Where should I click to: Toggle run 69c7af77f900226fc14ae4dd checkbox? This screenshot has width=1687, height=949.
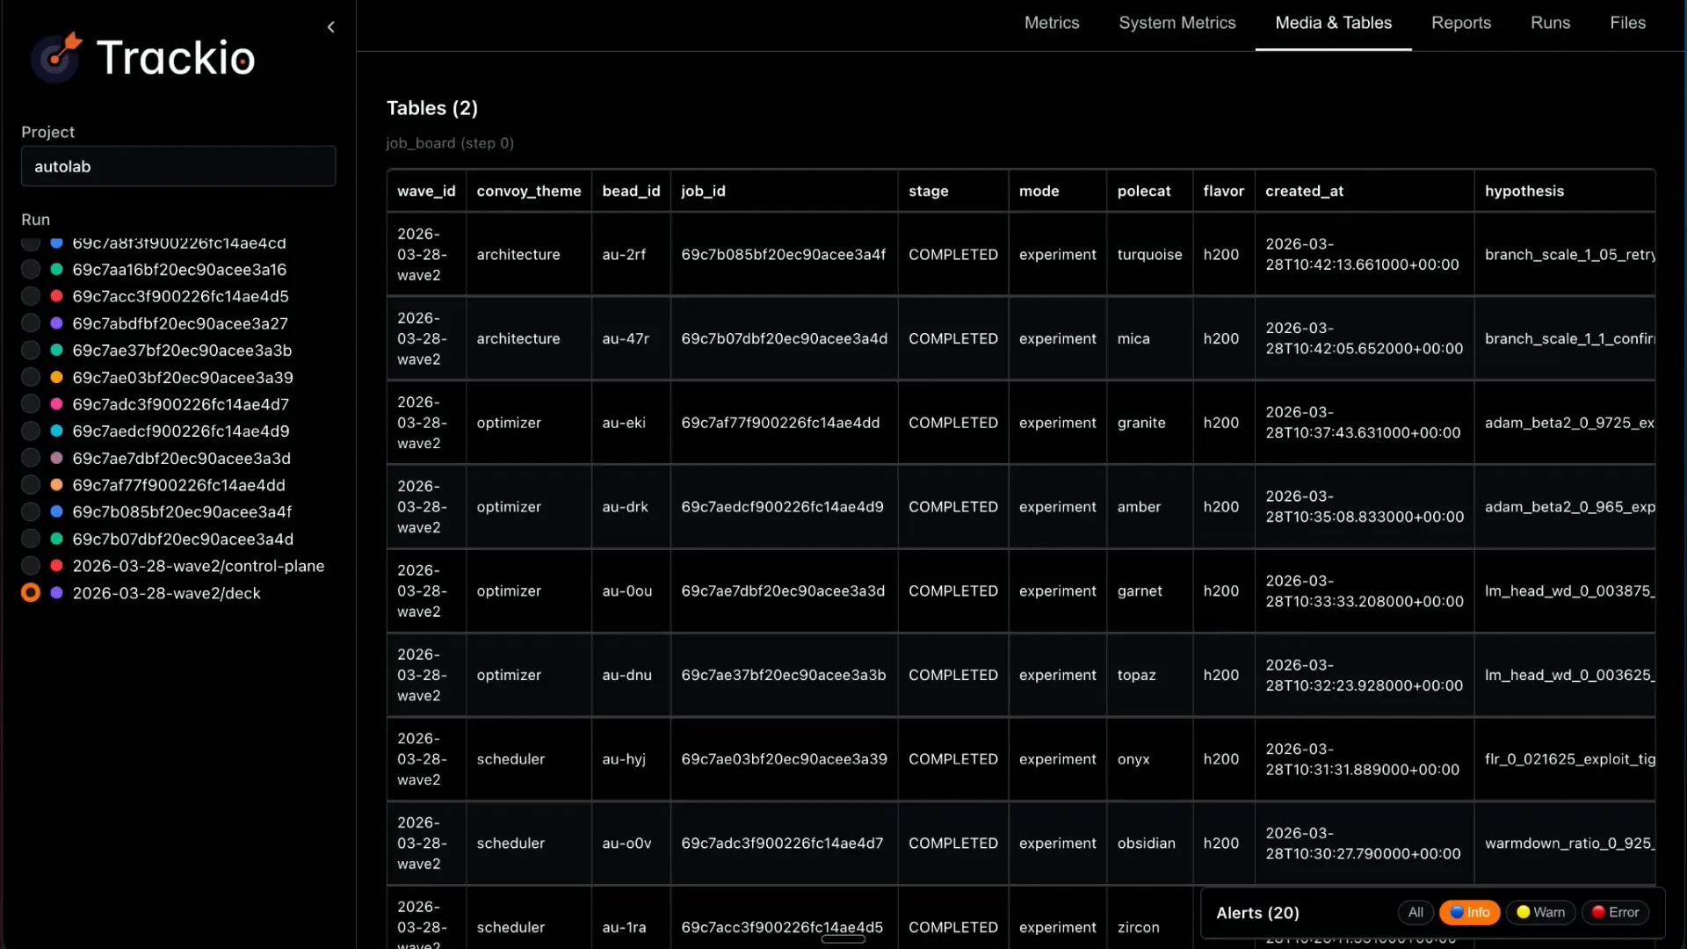31,485
